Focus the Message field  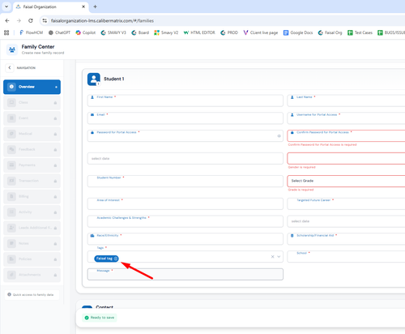click(x=185, y=274)
